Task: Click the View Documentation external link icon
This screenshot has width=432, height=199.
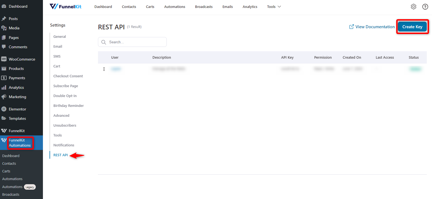Action: coord(351,27)
